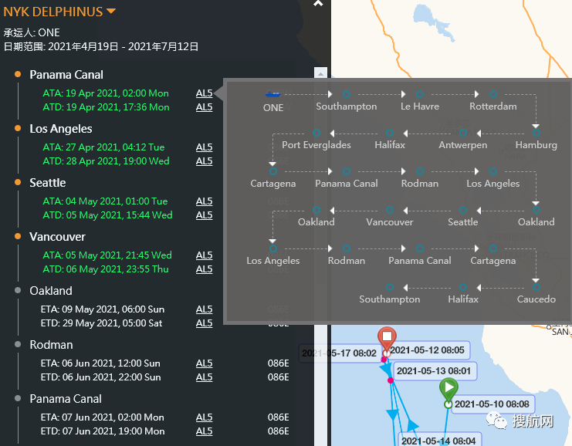Click the 2021-05-12 08:05 timestamp label
The height and width of the screenshot is (446, 572).
427,350
